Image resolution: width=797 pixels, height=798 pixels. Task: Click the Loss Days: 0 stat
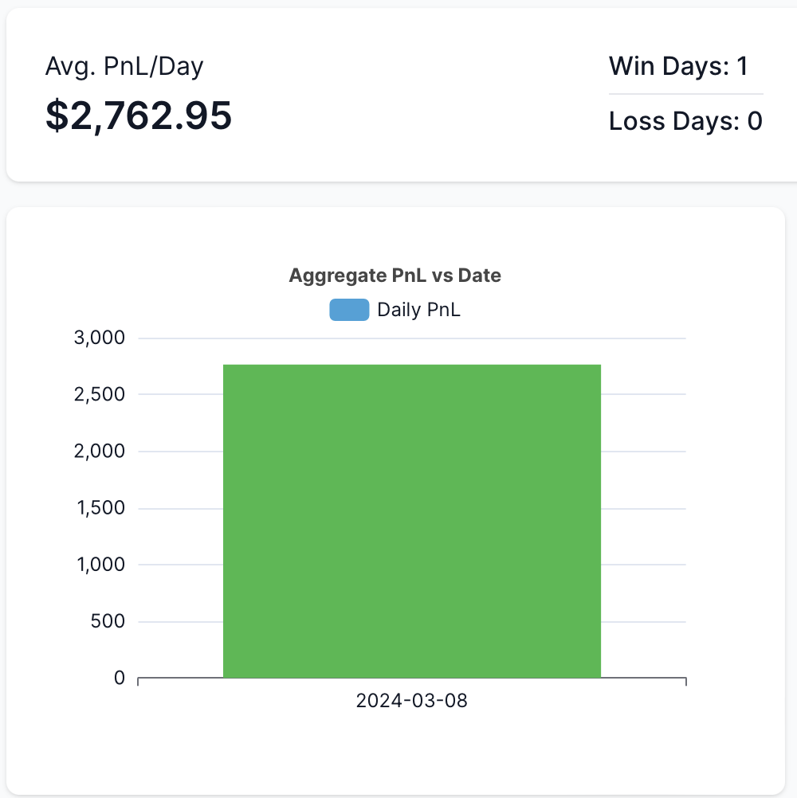tap(685, 121)
